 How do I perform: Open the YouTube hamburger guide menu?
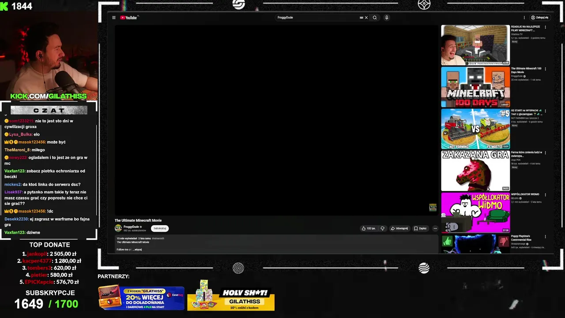pyautogui.click(x=113, y=18)
